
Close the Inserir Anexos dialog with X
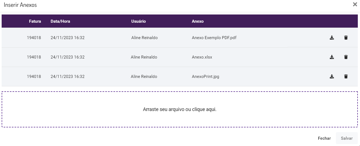355,5
